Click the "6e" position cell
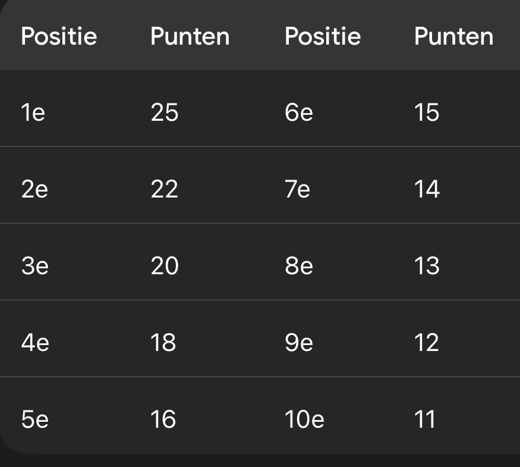520x467 pixels. tap(298, 112)
